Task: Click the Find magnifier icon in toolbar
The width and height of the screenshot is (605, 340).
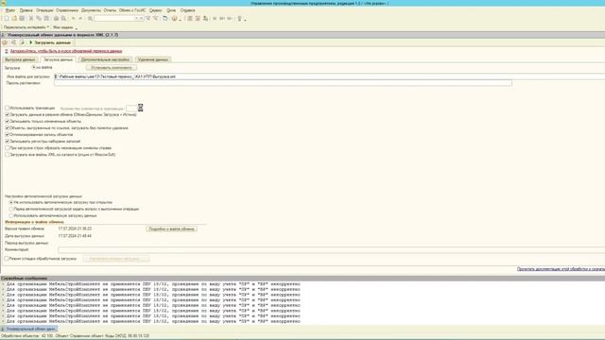Action: coord(90,18)
